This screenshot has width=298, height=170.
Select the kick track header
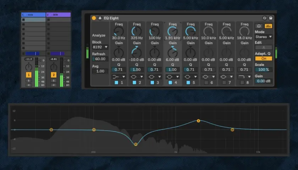pyautogui.click(x=33, y=15)
